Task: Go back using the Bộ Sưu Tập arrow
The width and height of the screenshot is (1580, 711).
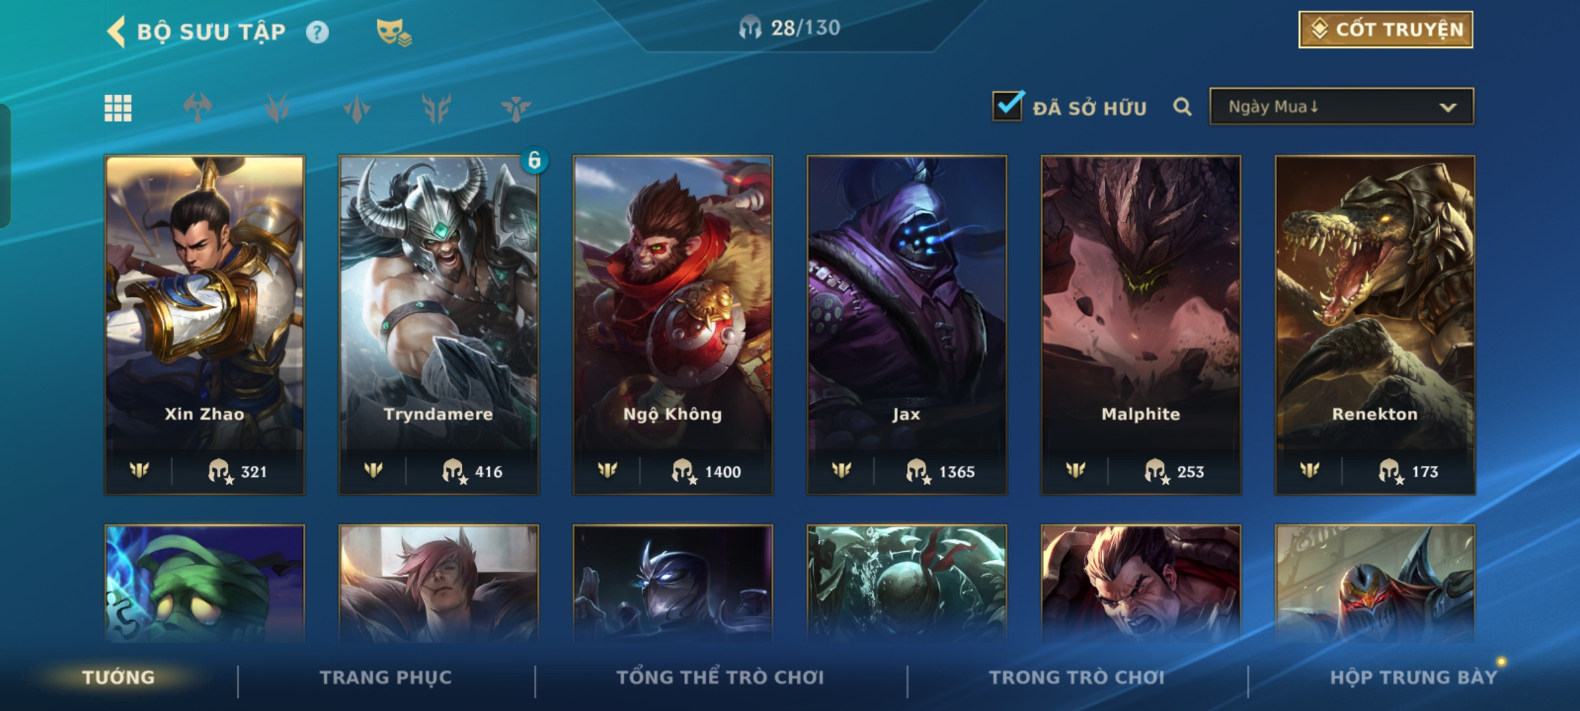Action: 117,32
